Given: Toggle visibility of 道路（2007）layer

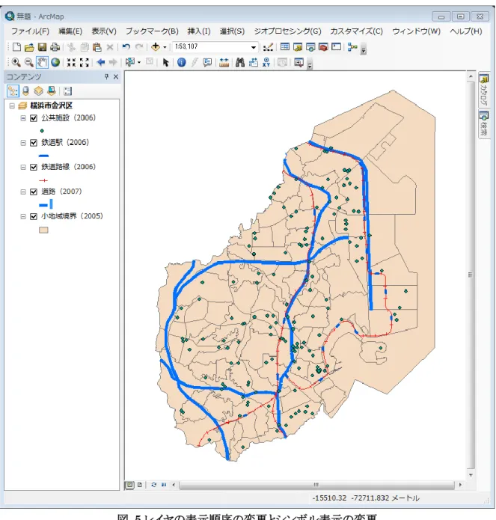Looking at the screenshot, I should point(34,192).
